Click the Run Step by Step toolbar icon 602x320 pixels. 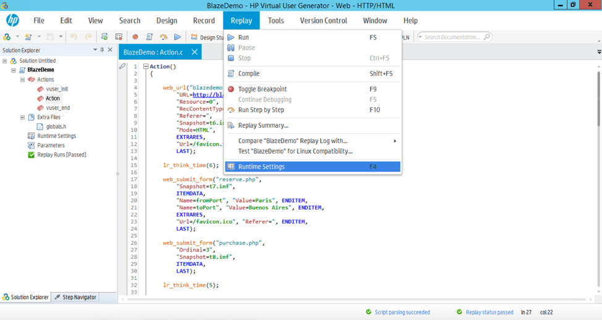click(x=164, y=37)
